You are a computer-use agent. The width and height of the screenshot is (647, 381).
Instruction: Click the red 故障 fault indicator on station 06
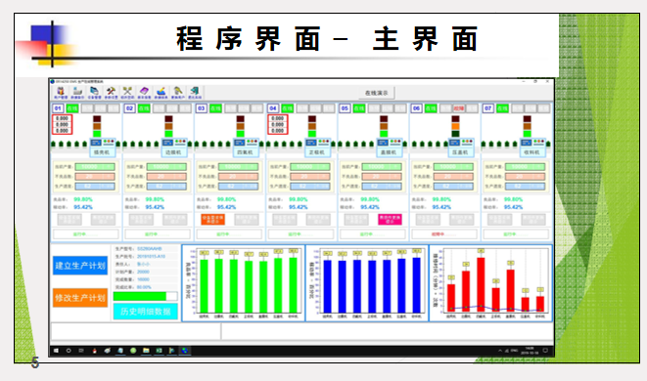coord(458,108)
